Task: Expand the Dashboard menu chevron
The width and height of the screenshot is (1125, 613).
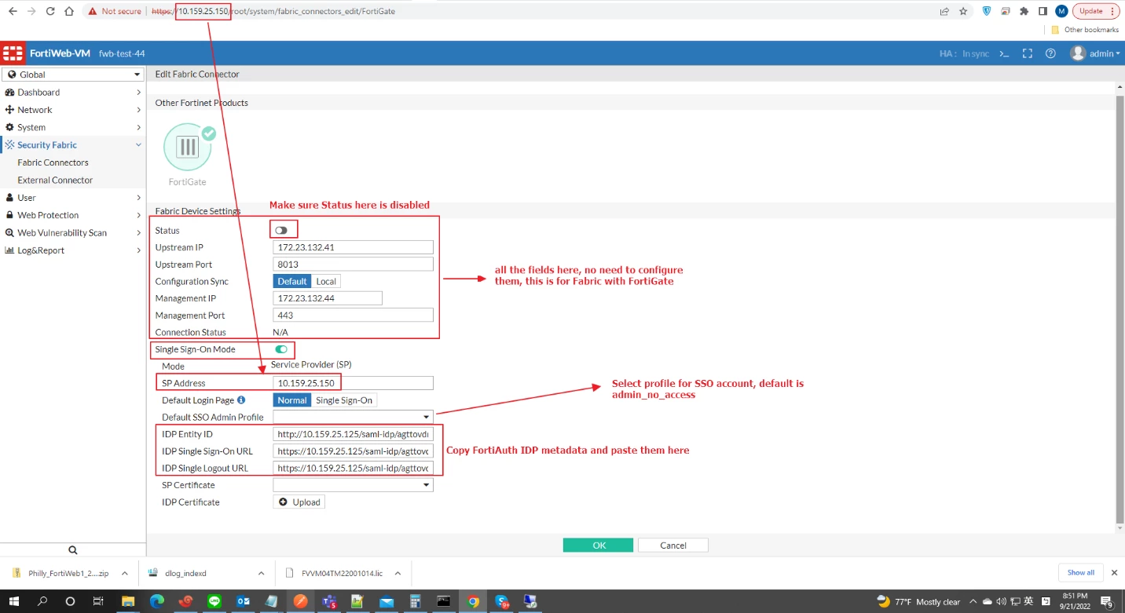Action: click(138, 93)
